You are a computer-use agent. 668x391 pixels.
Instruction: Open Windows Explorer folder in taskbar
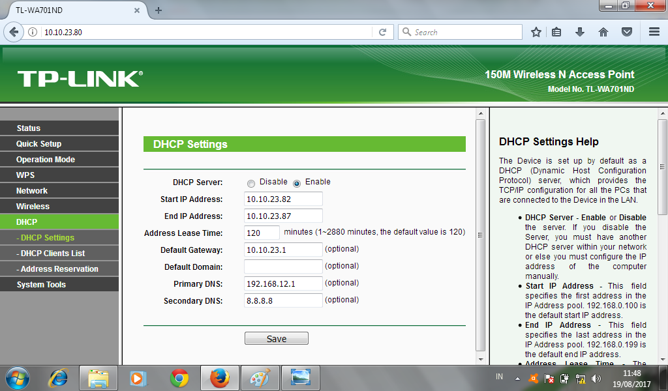coord(99,378)
